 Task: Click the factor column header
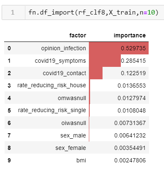[x=78, y=35]
